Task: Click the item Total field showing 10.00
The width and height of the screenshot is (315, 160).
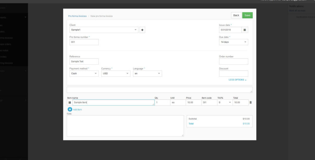Action: [241, 102]
